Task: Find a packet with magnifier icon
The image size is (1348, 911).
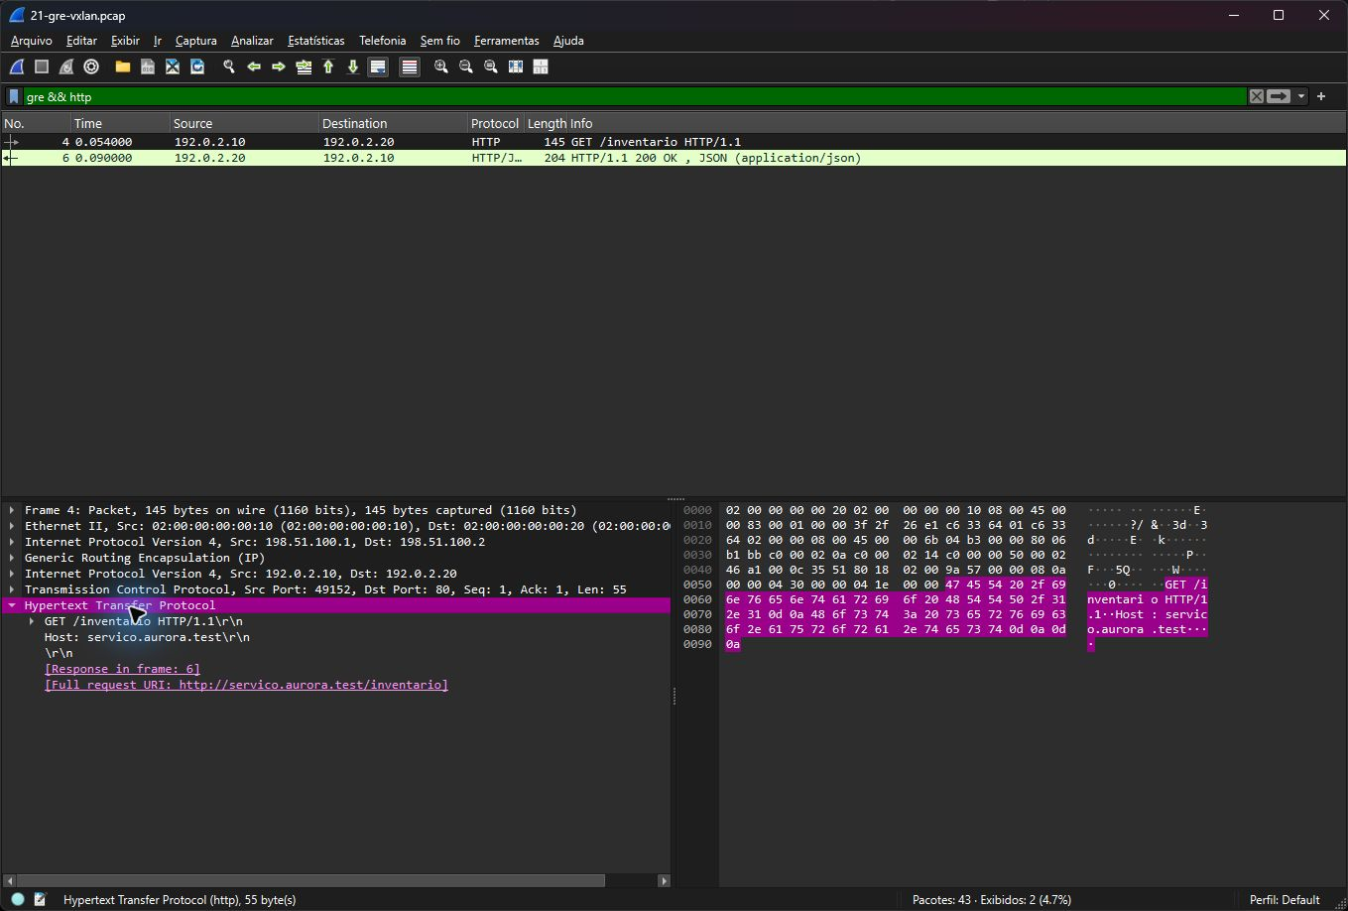Action: click(229, 66)
